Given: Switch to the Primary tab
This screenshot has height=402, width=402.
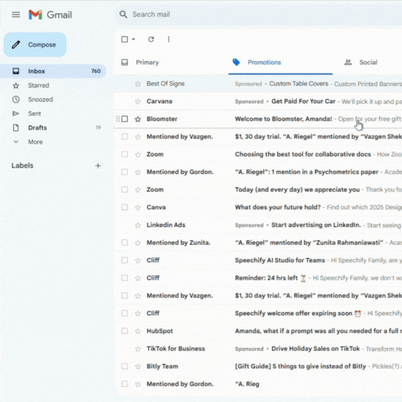Looking at the screenshot, I should (x=147, y=62).
